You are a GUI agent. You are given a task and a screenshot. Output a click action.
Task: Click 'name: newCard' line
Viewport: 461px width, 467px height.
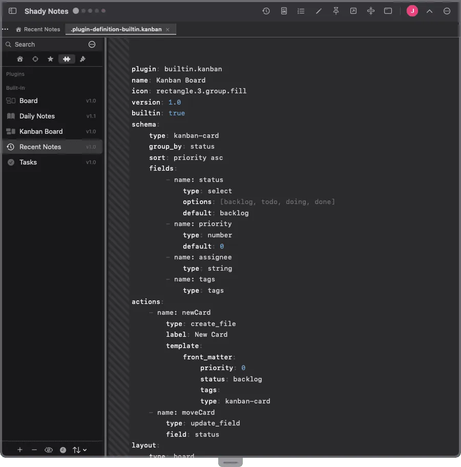[x=184, y=313]
